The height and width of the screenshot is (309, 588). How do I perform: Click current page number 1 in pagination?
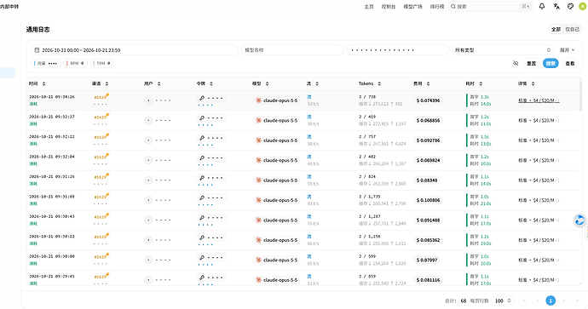pos(551,300)
